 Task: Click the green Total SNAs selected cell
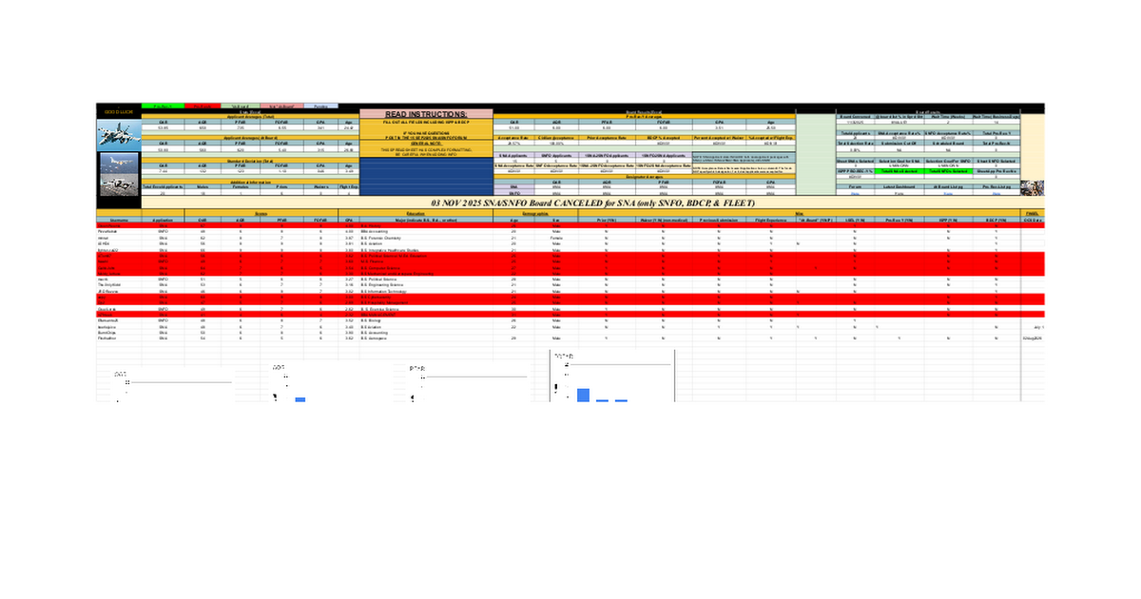tap(898, 170)
